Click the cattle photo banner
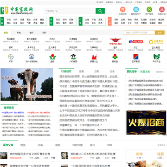Screen dimensions: 167x167 [x=27, y=84]
